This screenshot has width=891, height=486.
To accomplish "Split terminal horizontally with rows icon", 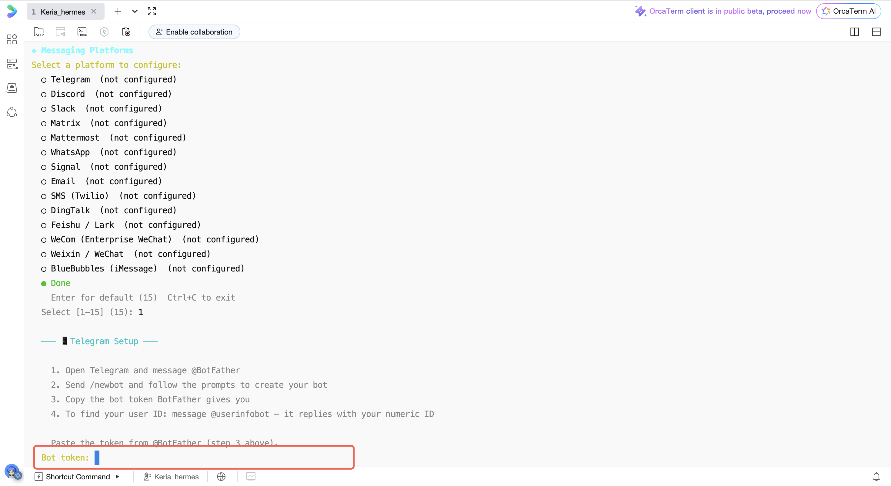I will click(876, 32).
